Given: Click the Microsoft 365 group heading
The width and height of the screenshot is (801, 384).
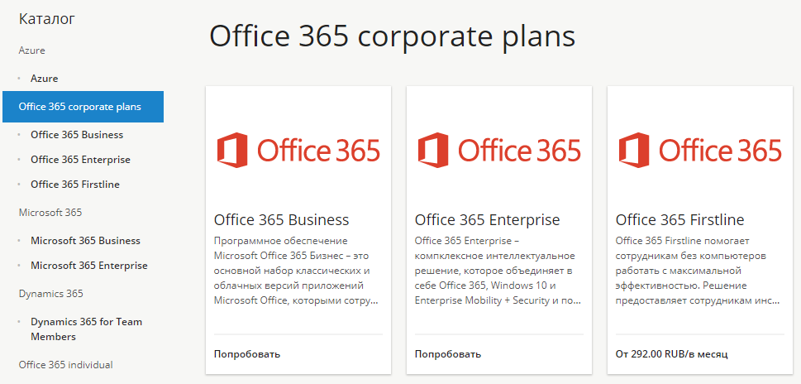Looking at the screenshot, I should pos(50,213).
